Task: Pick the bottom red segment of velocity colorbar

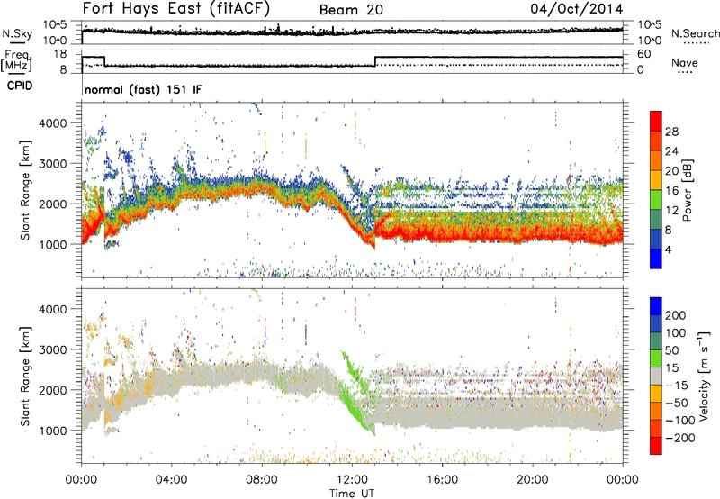Action: coord(656,446)
